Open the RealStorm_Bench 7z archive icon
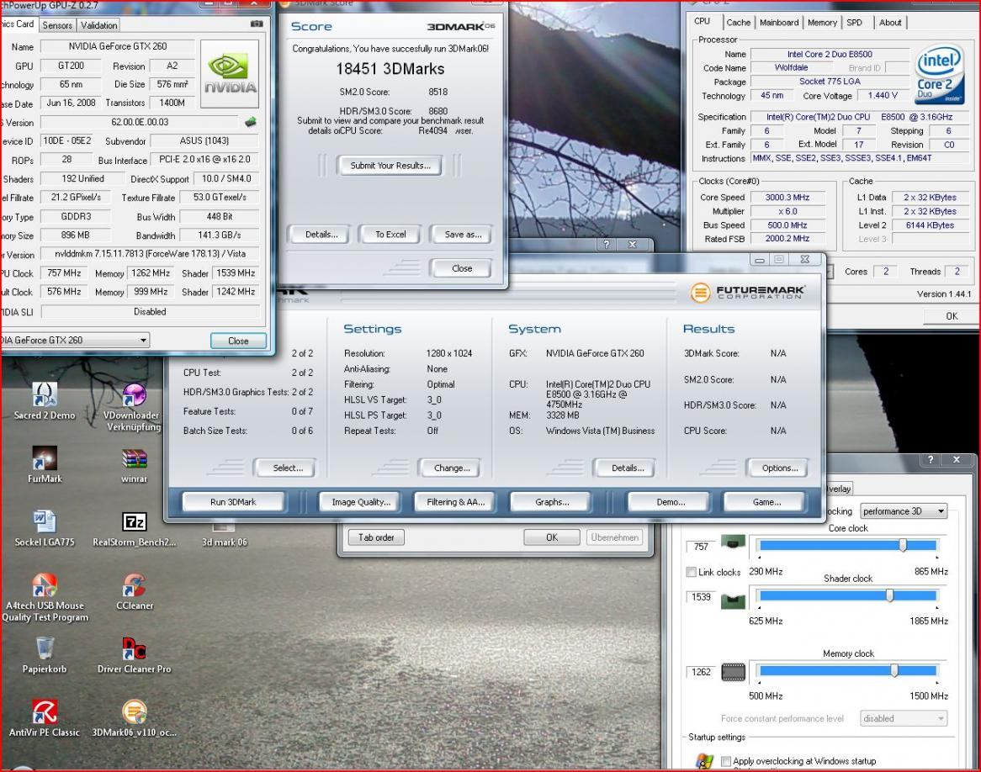981x772 pixels. (135, 529)
